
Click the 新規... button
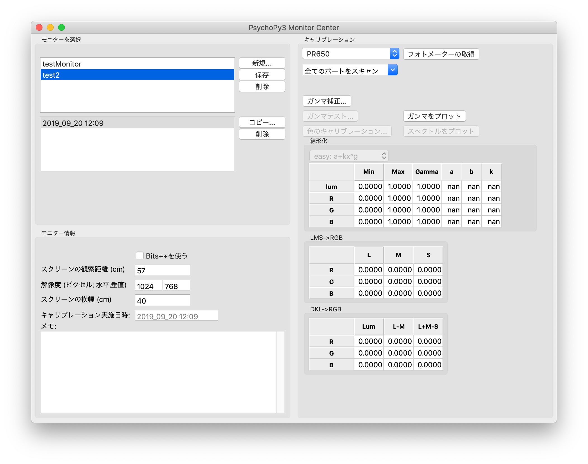click(262, 63)
